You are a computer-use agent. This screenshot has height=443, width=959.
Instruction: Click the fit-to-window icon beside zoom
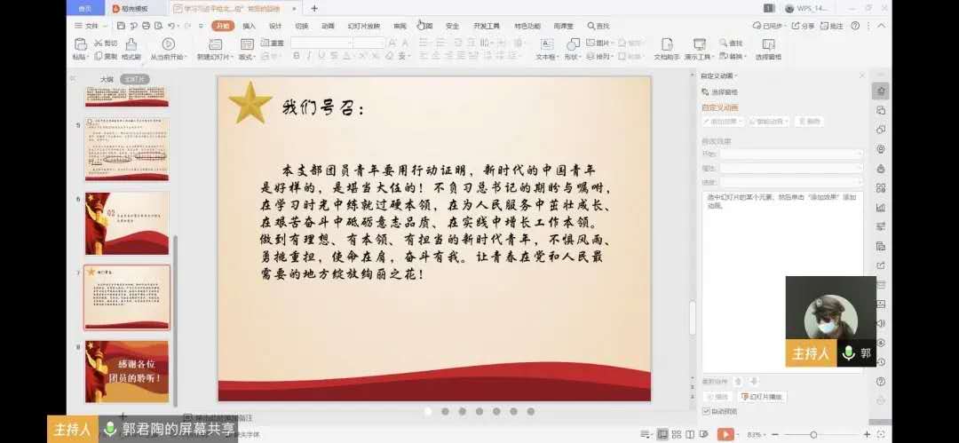(x=882, y=434)
